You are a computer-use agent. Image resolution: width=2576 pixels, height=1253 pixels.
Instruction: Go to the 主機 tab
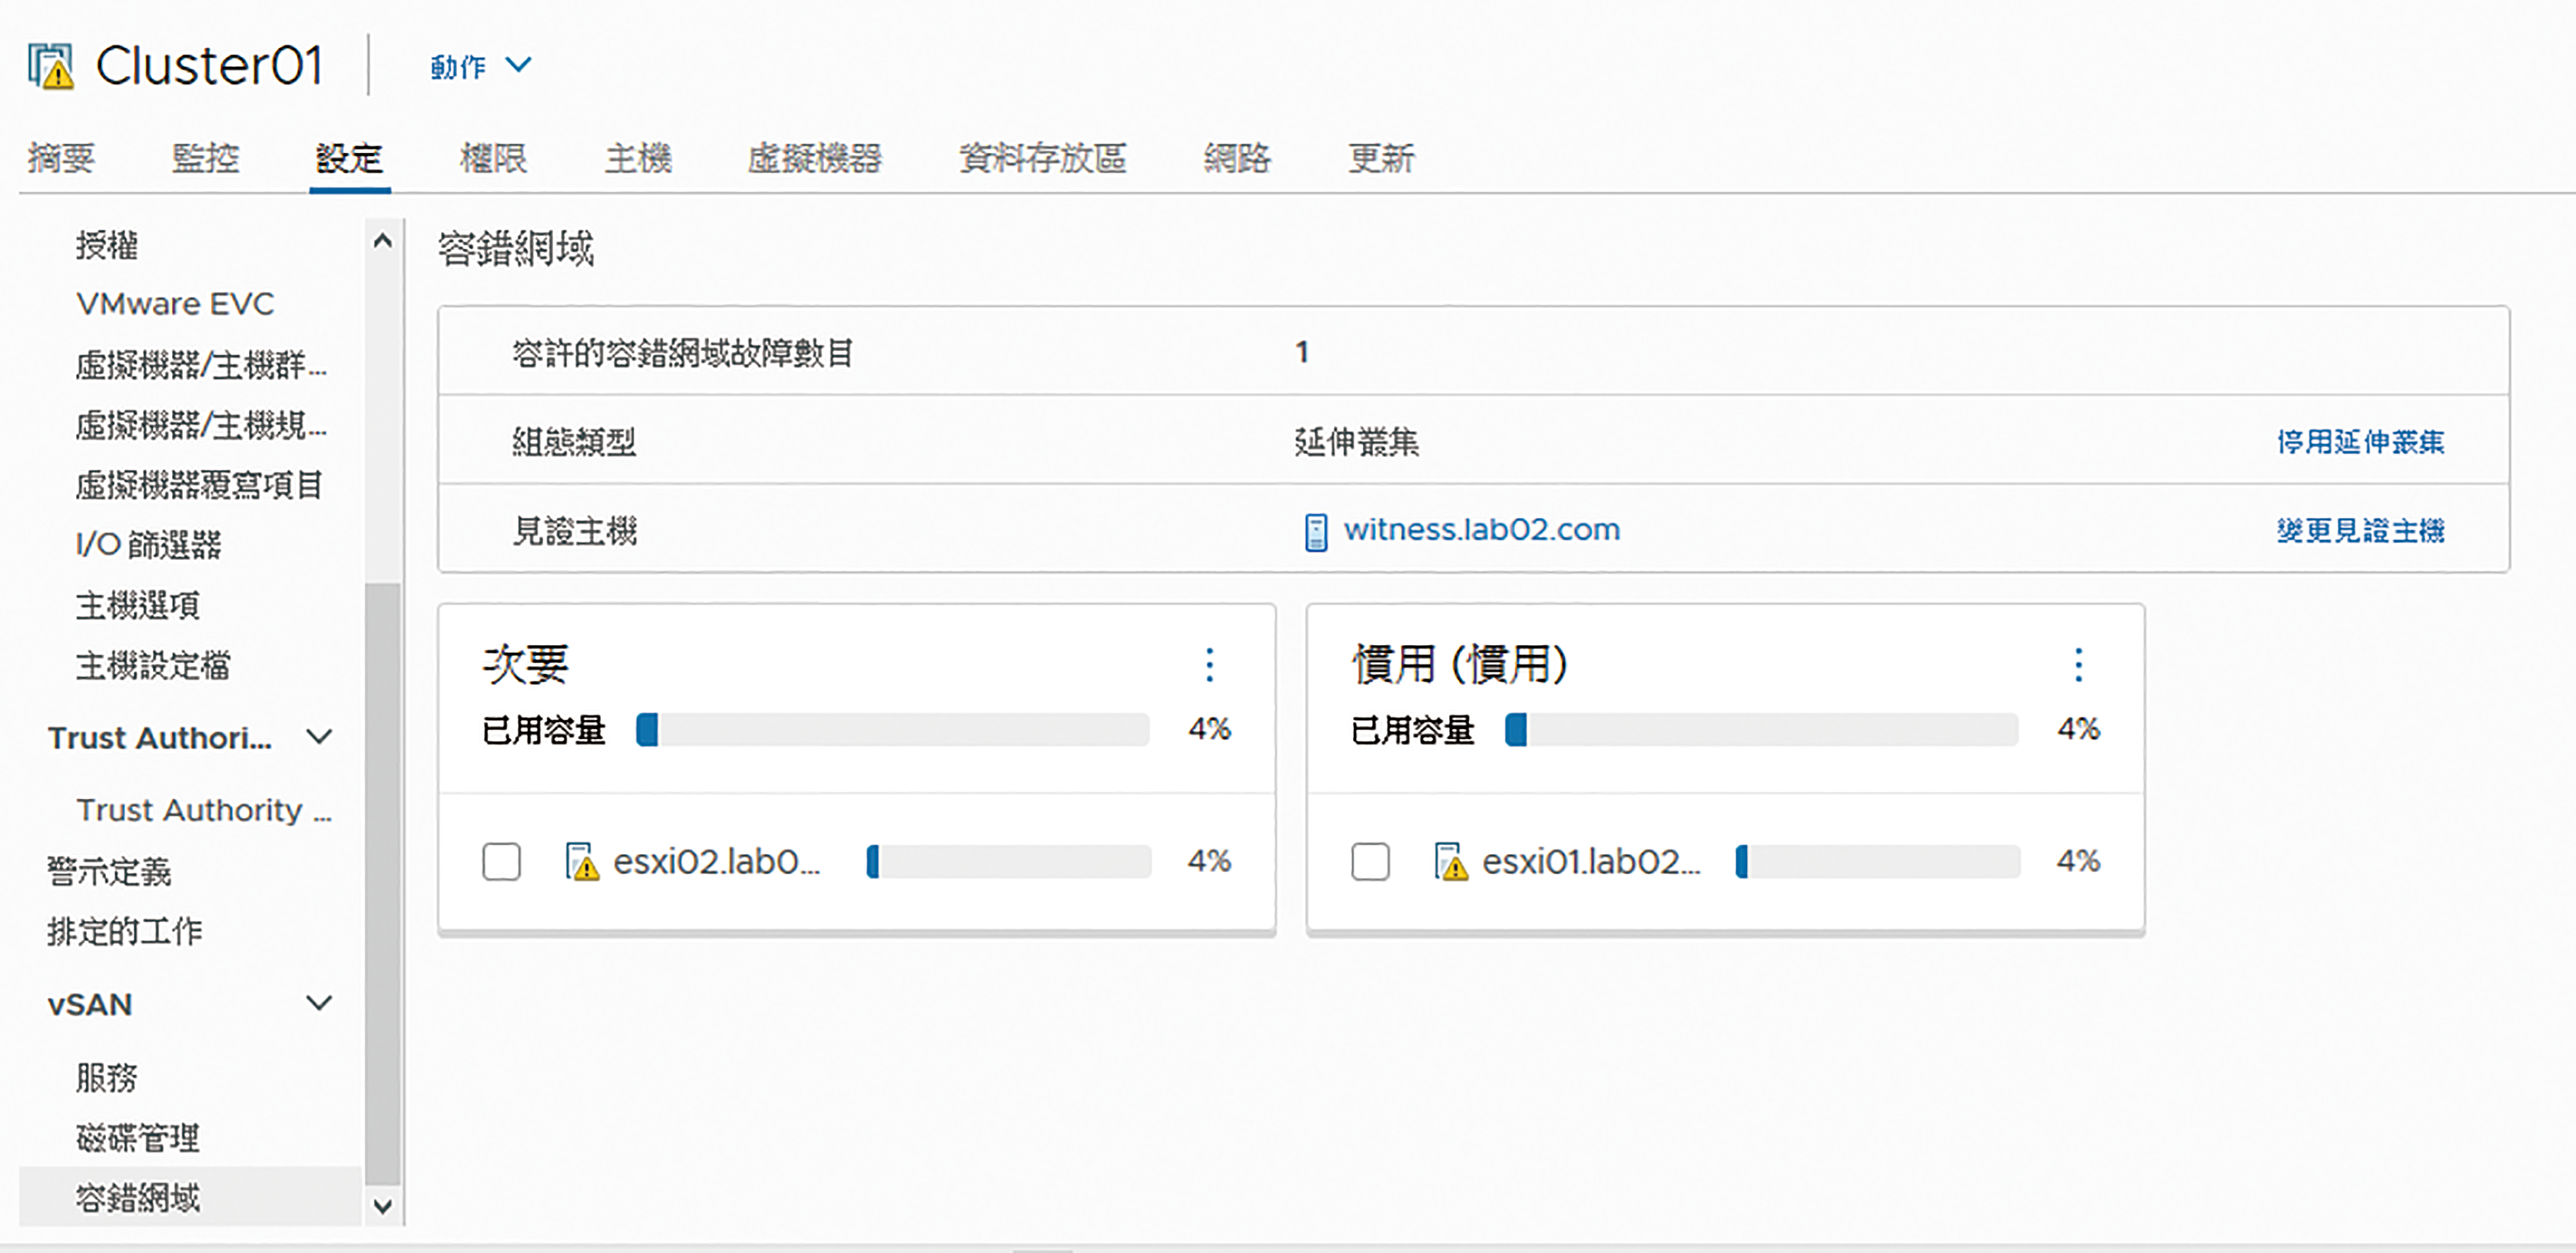[x=638, y=158]
